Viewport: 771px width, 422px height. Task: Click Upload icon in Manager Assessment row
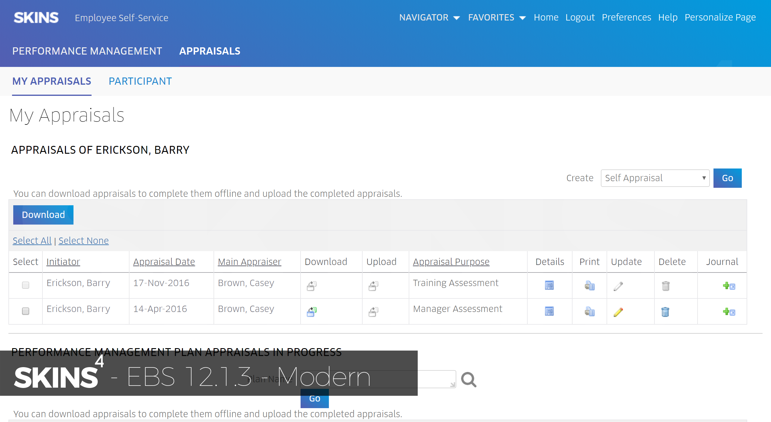(x=373, y=312)
